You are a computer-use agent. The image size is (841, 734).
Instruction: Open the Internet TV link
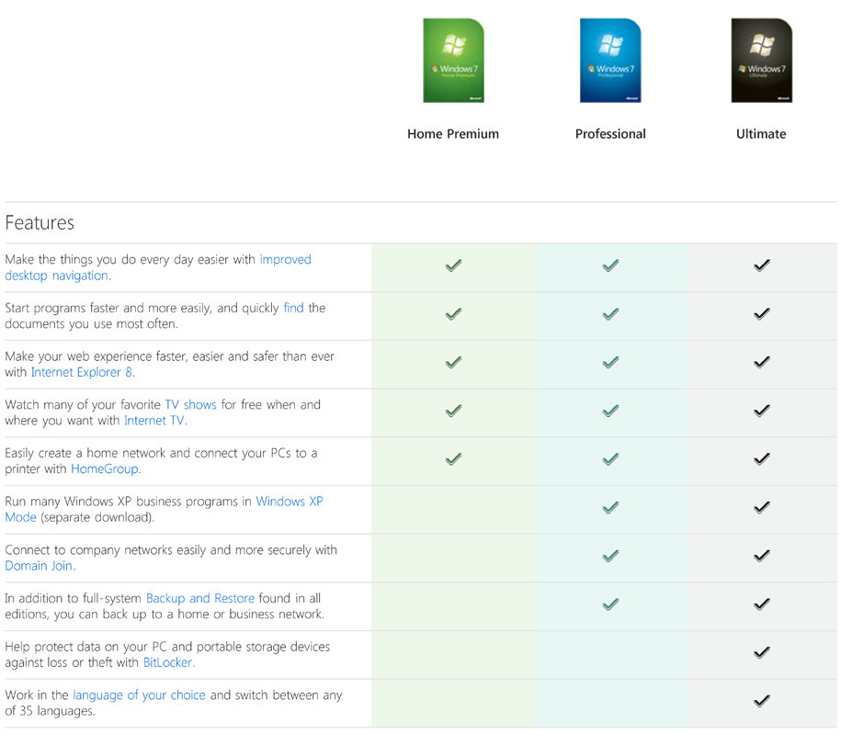pyautogui.click(x=154, y=421)
